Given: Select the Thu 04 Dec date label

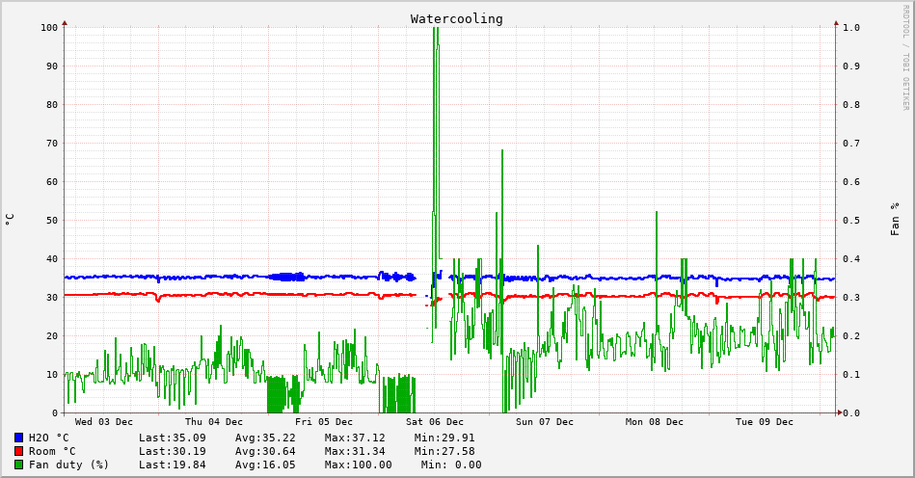Looking at the screenshot, I should [x=214, y=422].
